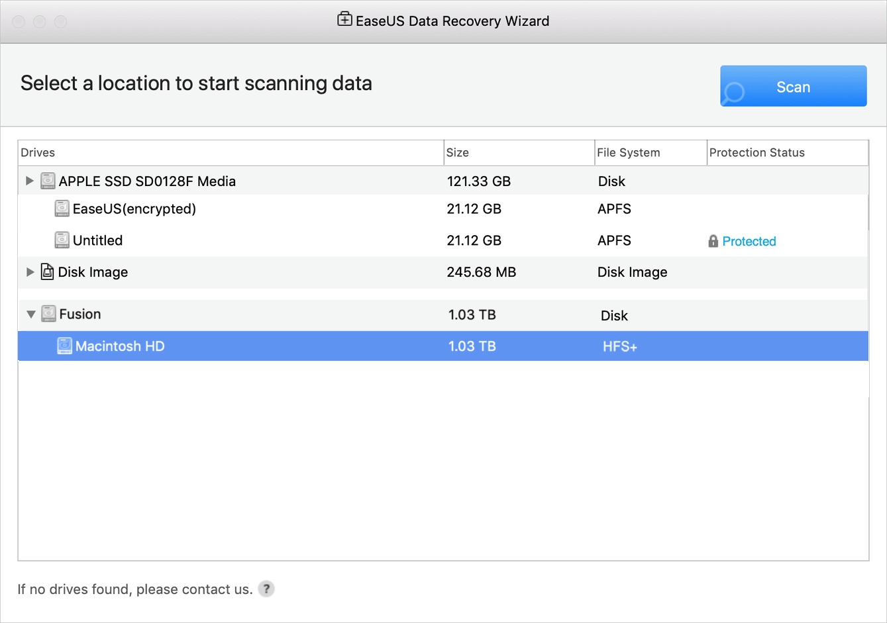Select the Disk Image row label
This screenshot has width=887, height=623.
point(93,272)
